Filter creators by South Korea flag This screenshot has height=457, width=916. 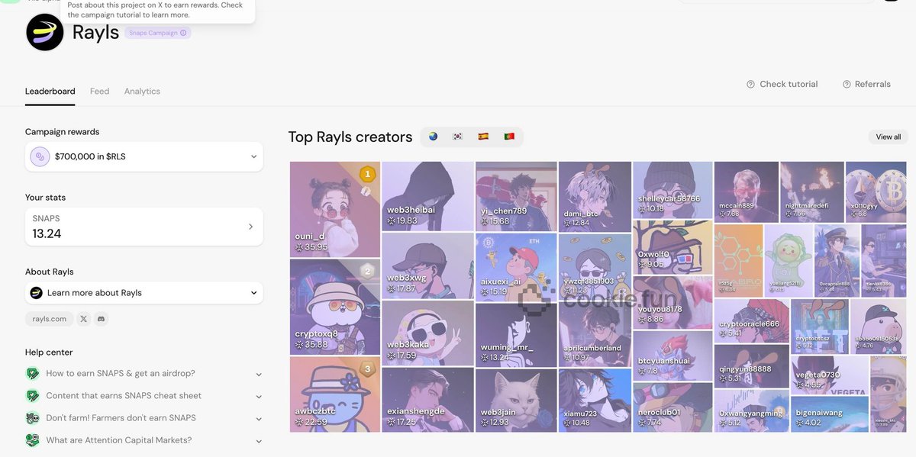(457, 137)
